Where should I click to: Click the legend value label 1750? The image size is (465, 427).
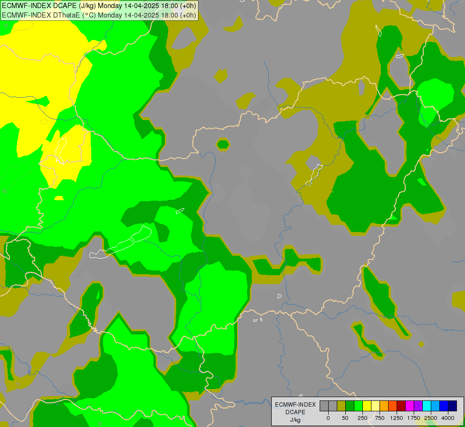click(x=414, y=418)
